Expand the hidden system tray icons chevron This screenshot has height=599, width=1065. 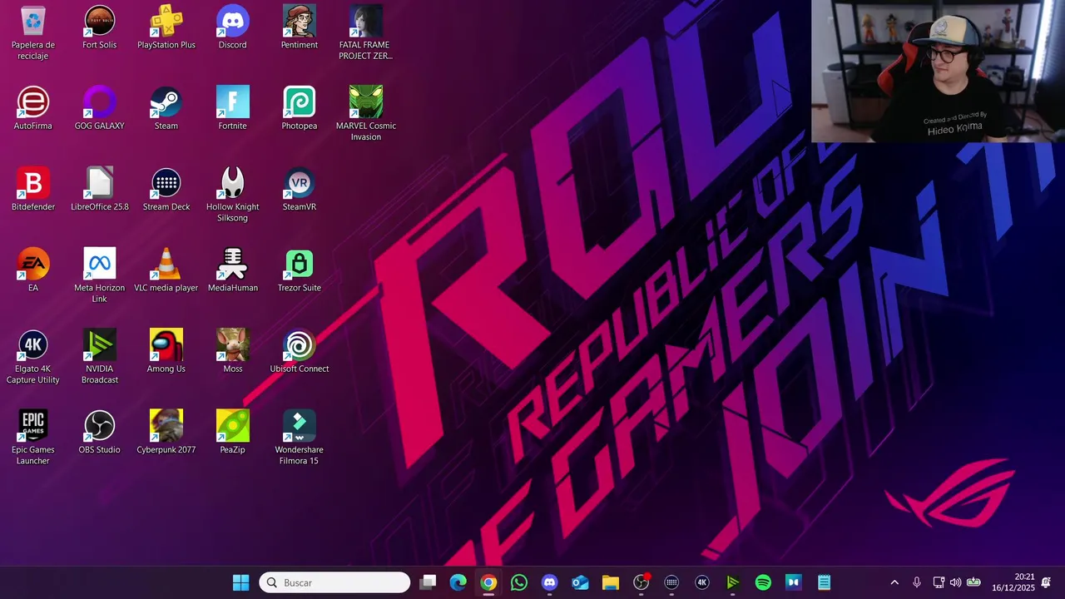click(894, 582)
